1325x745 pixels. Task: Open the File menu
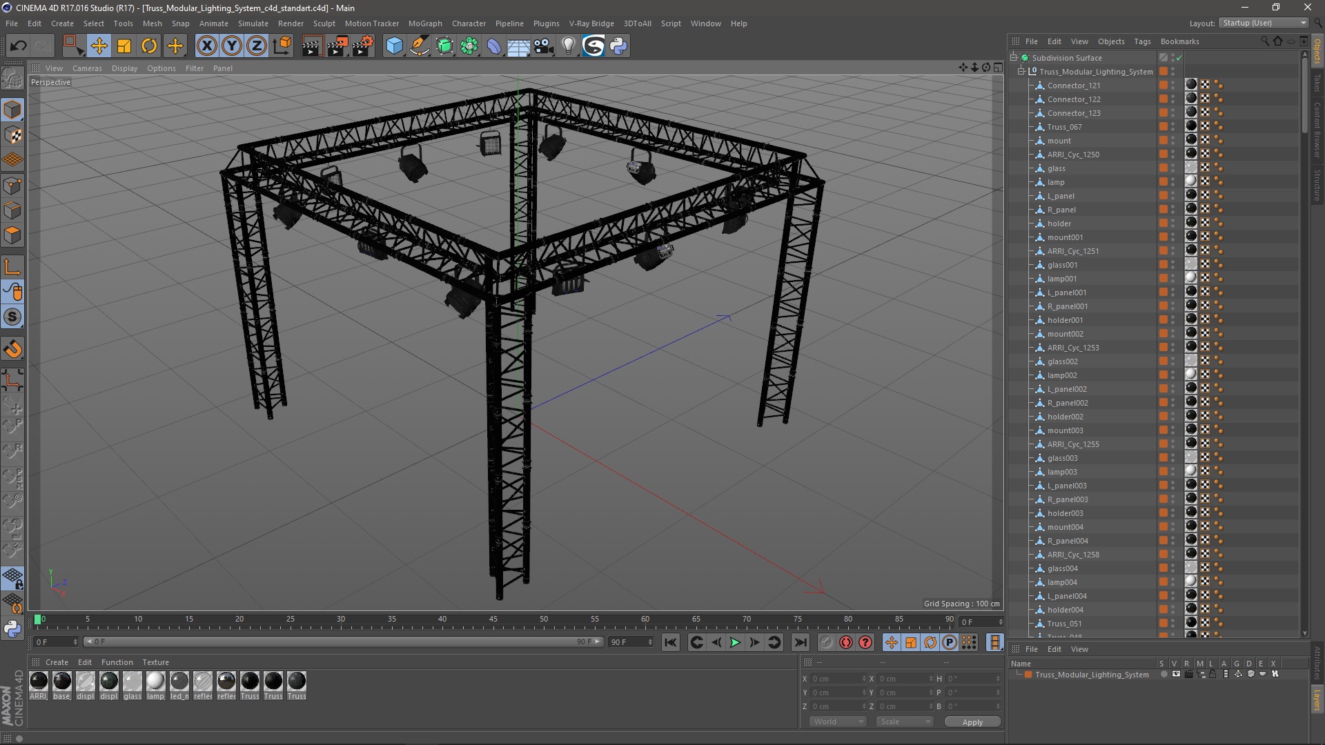click(x=12, y=23)
